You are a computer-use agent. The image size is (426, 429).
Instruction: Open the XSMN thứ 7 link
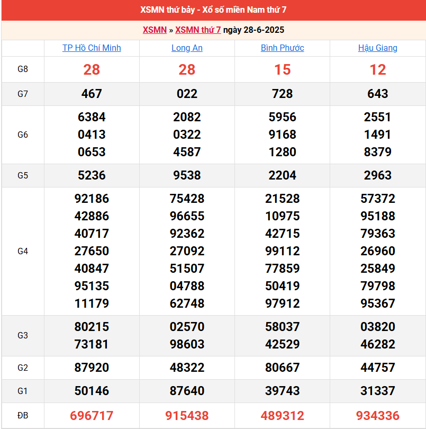pos(198,30)
